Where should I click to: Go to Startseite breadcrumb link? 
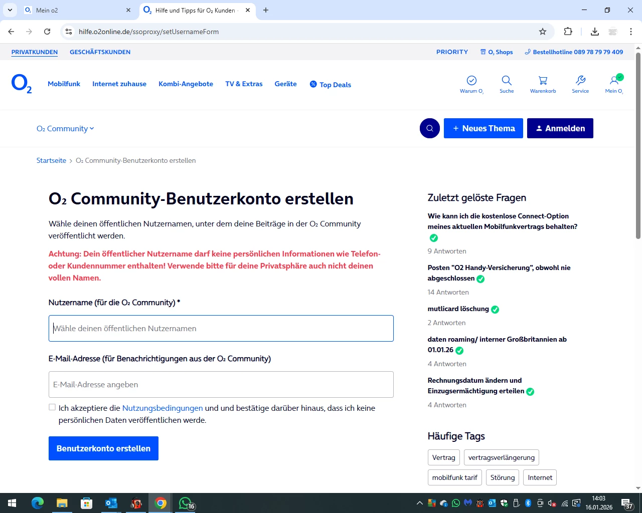(51, 161)
